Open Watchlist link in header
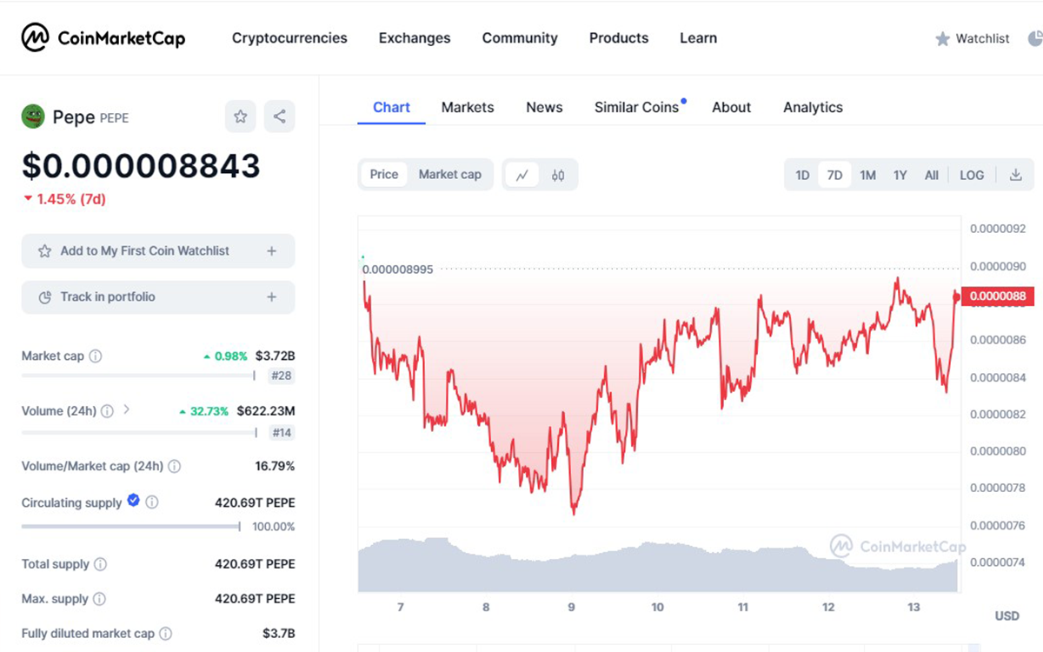Viewport: 1043px width, 652px height. [982, 38]
